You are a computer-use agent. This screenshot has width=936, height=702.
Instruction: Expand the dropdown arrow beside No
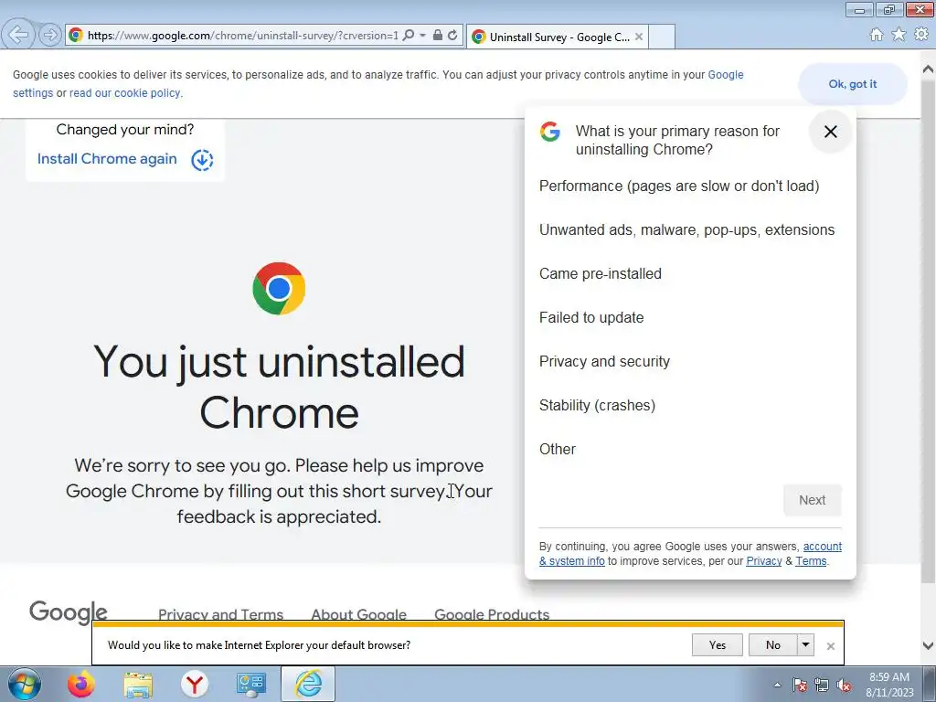[x=805, y=645]
